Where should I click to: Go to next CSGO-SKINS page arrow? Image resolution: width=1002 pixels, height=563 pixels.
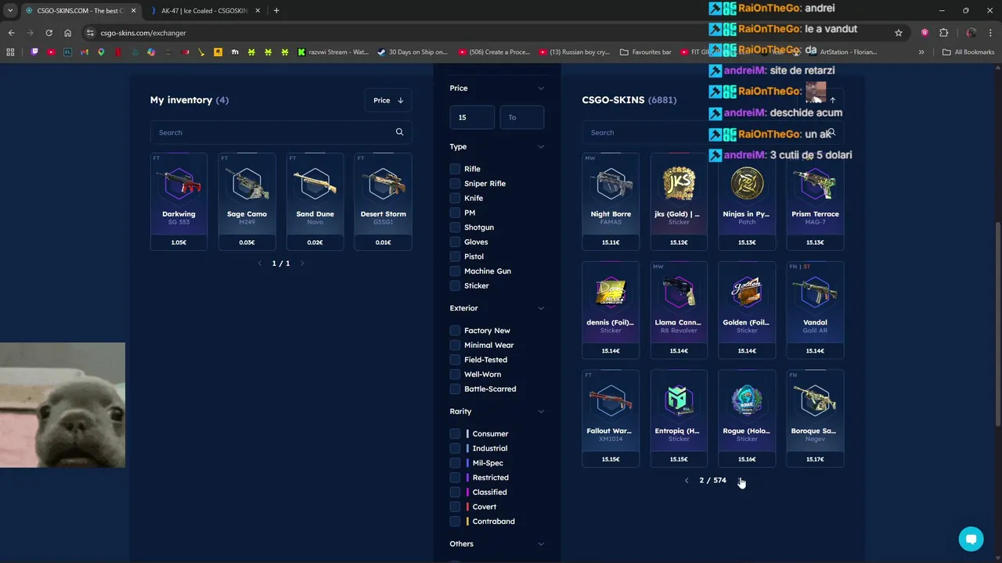[741, 480]
